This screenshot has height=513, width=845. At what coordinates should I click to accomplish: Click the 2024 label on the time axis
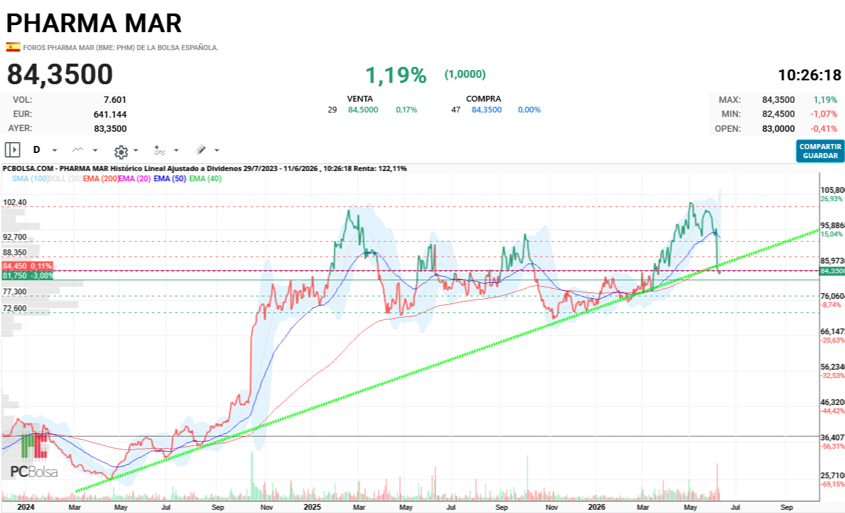click(x=25, y=507)
